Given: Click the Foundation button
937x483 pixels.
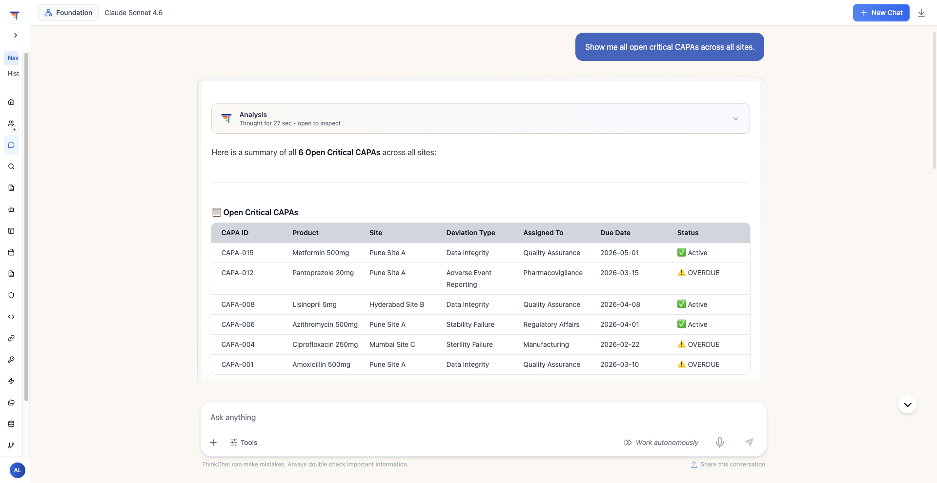Looking at the screenshot, I should coord(68,13).
